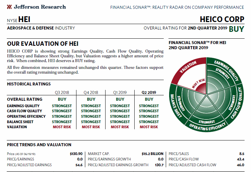Select the Financial Sonar header tagline
The width and height of the screenshot is (251, 172).
point(177,7)
